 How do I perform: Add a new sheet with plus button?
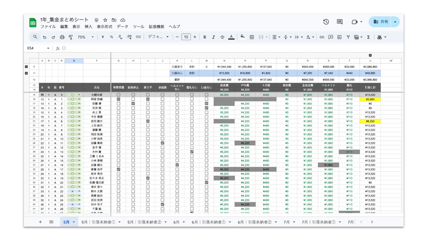pyautogui.click(x=40, y=222)
